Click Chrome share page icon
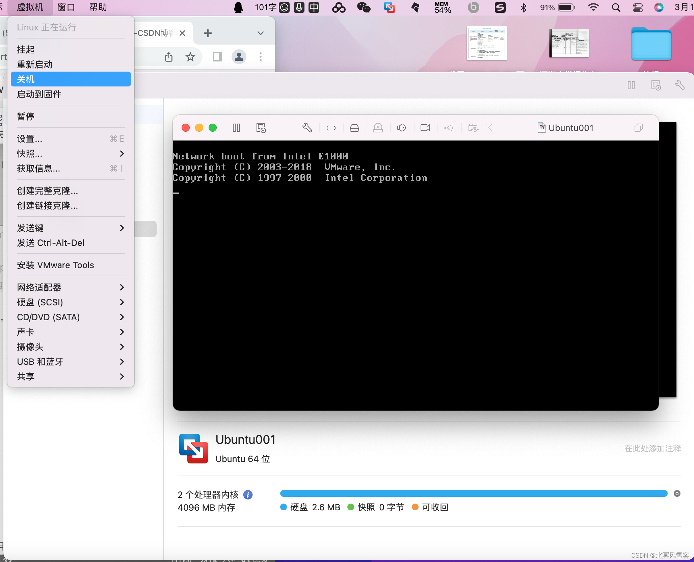The width and height of the screenshot is (694, 562). (169, 57)
